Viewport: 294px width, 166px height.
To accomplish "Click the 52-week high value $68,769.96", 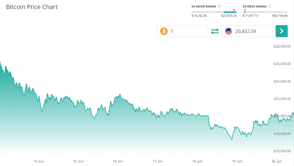I will click(280, 16).
